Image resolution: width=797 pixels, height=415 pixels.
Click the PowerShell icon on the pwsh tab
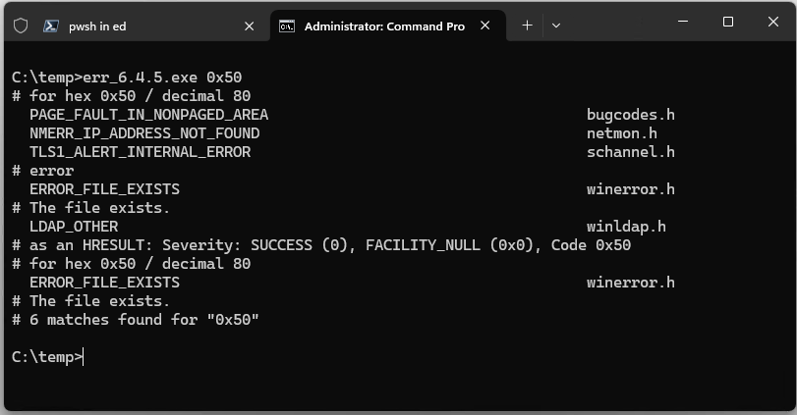click(x=50, y=26)
